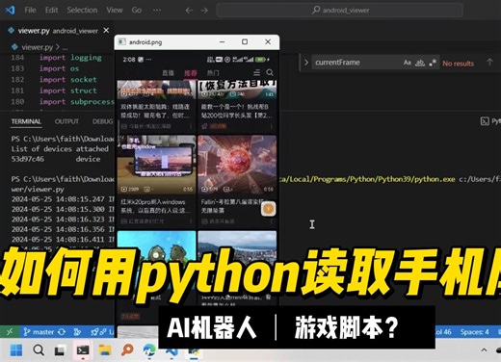Open the Fallin' red sphere video thumbnail
This screenshot has width=501, height=362.
click(237, 165)
